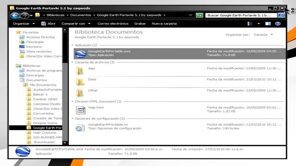Click navigation pane scroll down arrow

tap(65, 143)
